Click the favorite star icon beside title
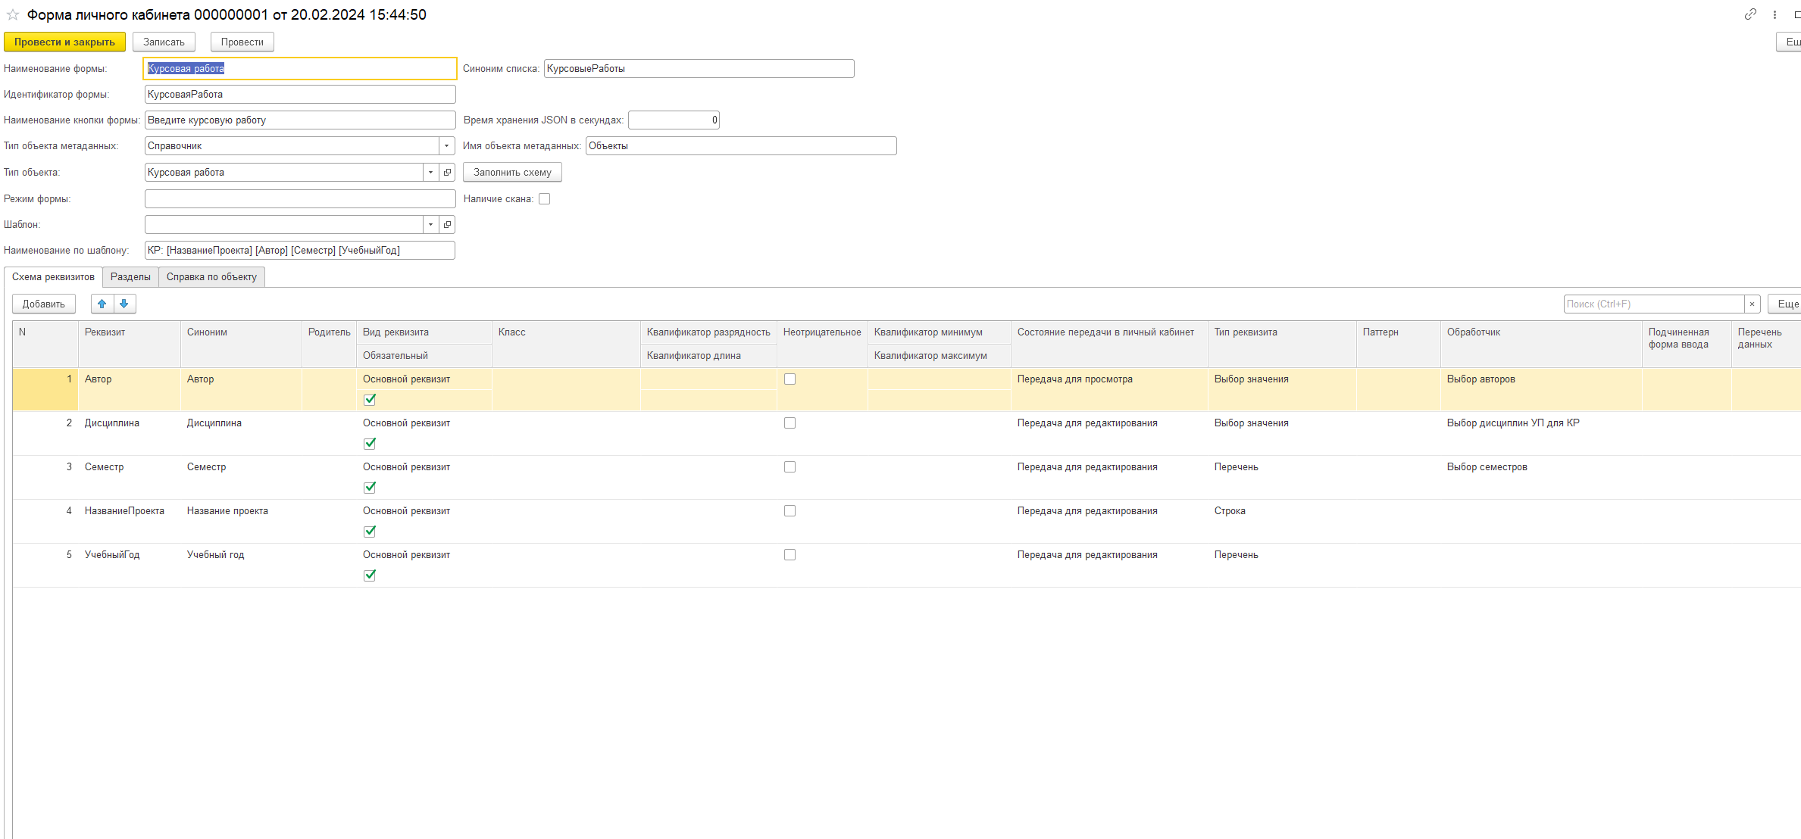 [13, 14]
